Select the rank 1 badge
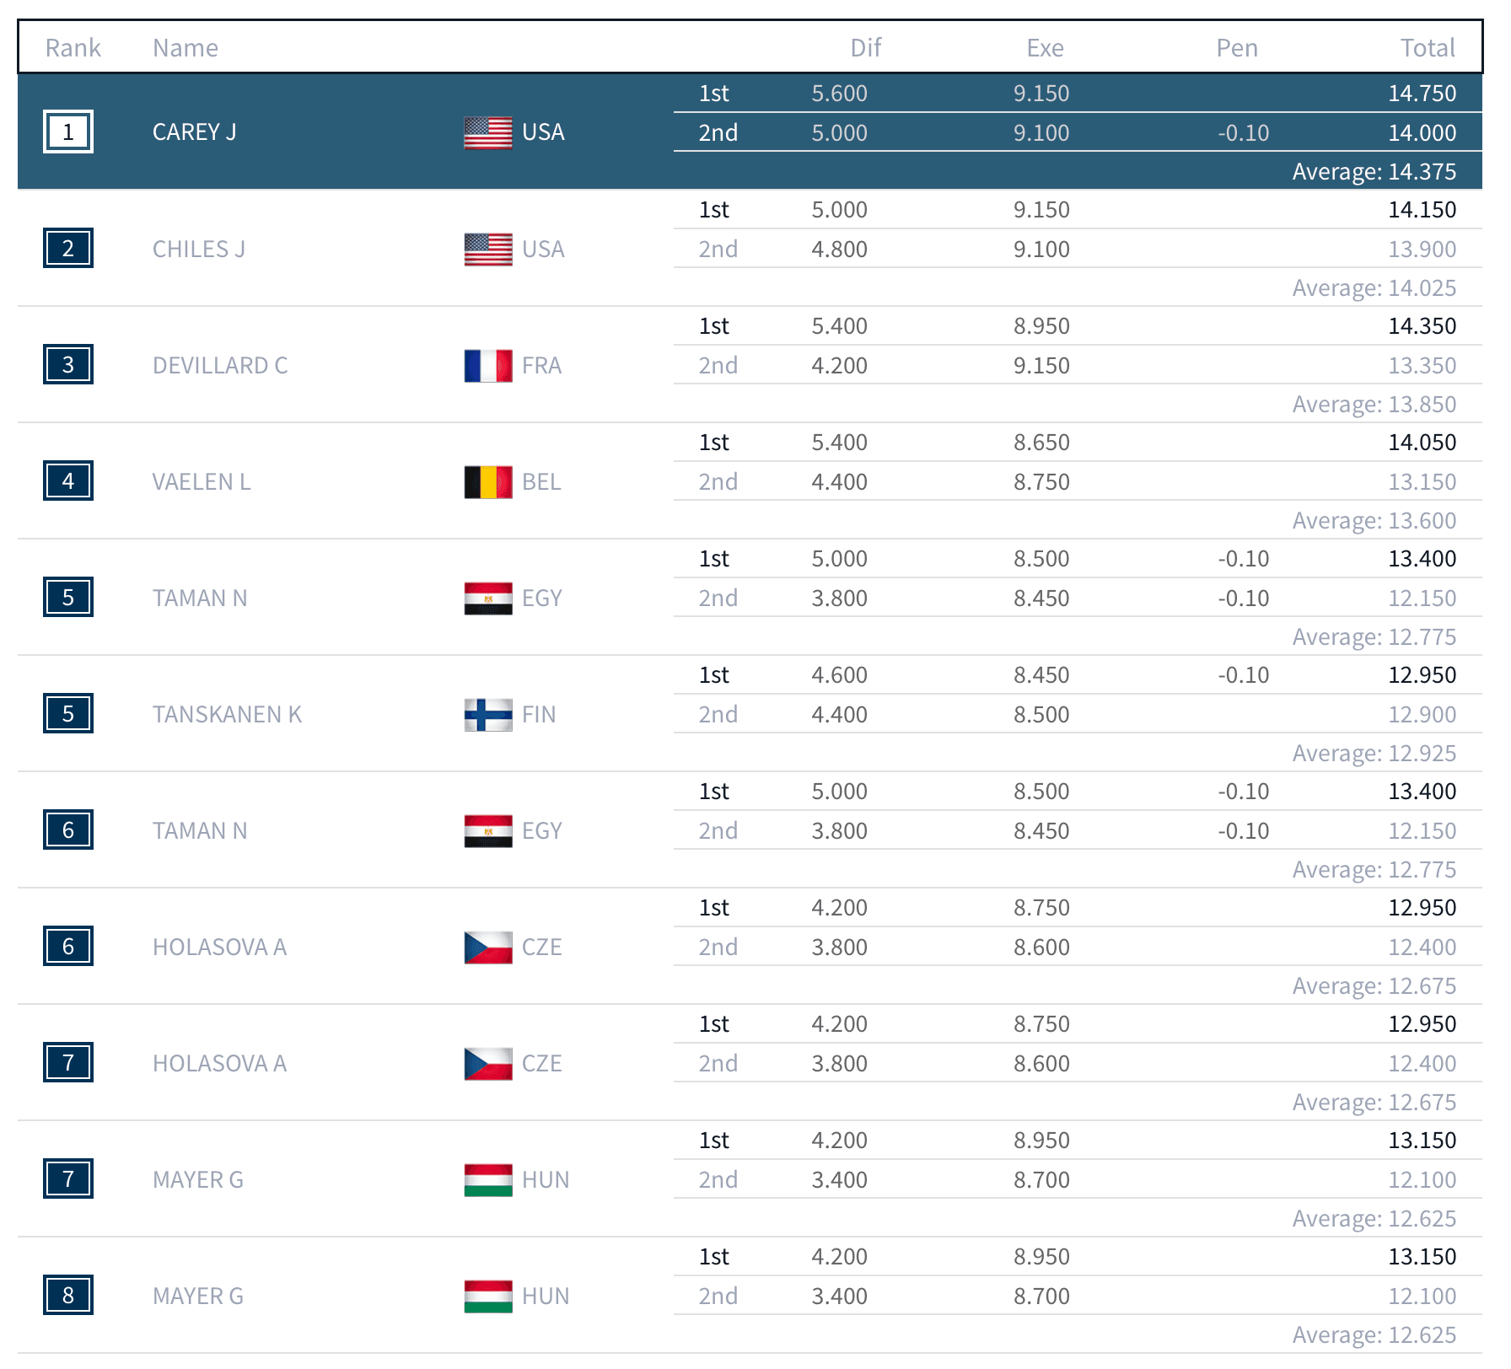 [x=68, y=132]
